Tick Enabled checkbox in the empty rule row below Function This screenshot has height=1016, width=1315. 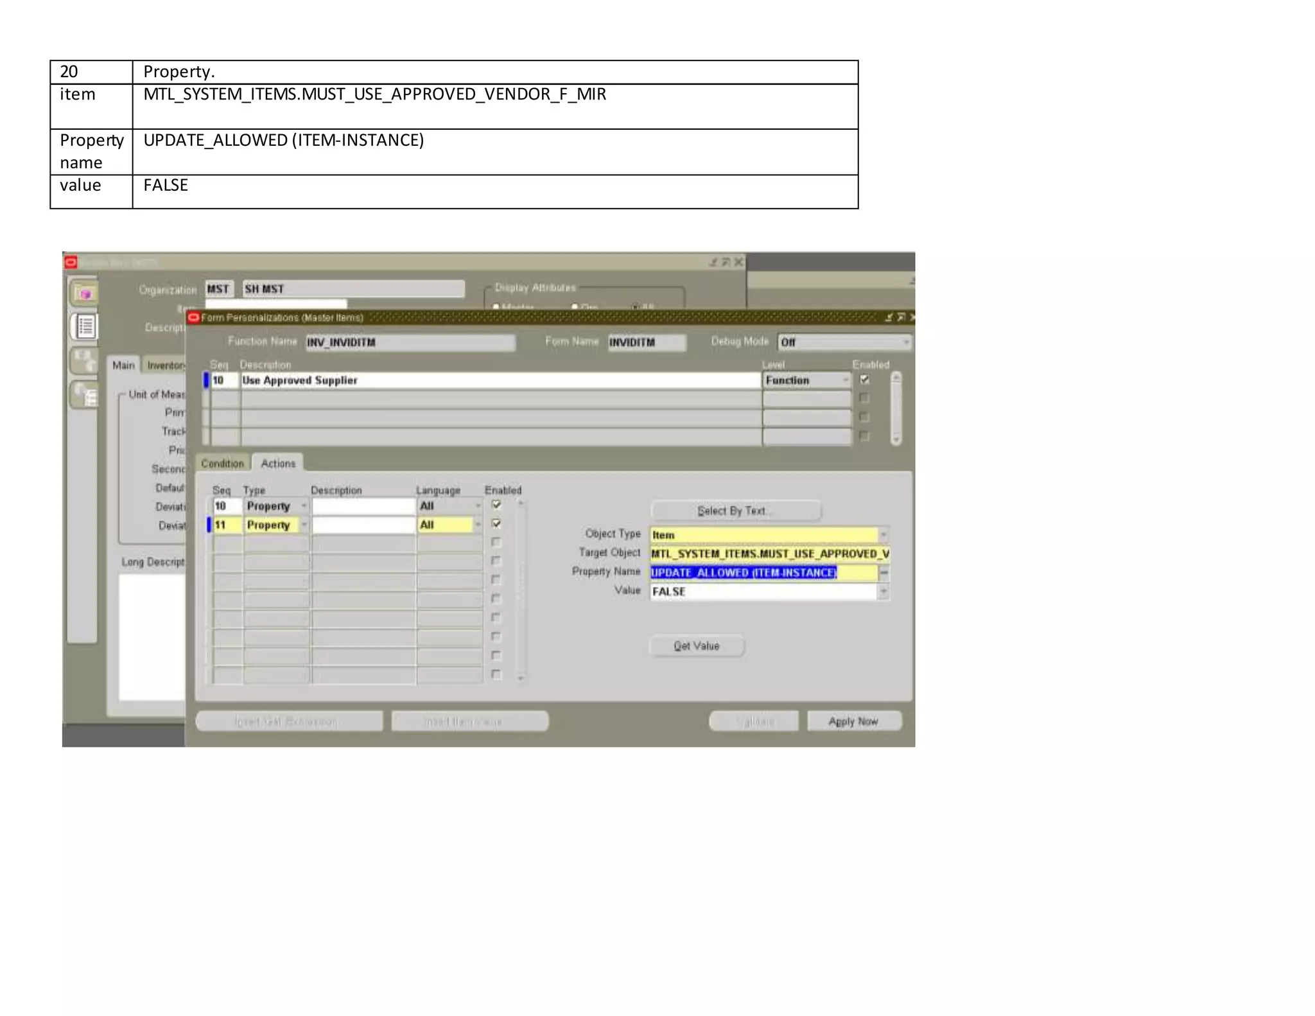865,398
